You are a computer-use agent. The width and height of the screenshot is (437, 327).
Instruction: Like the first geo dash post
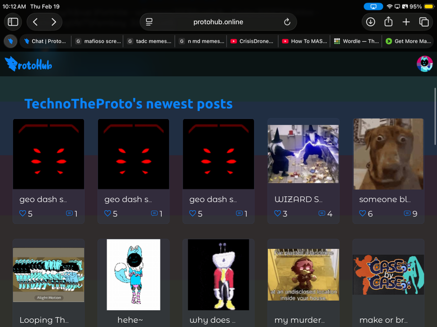coord(23,214)
